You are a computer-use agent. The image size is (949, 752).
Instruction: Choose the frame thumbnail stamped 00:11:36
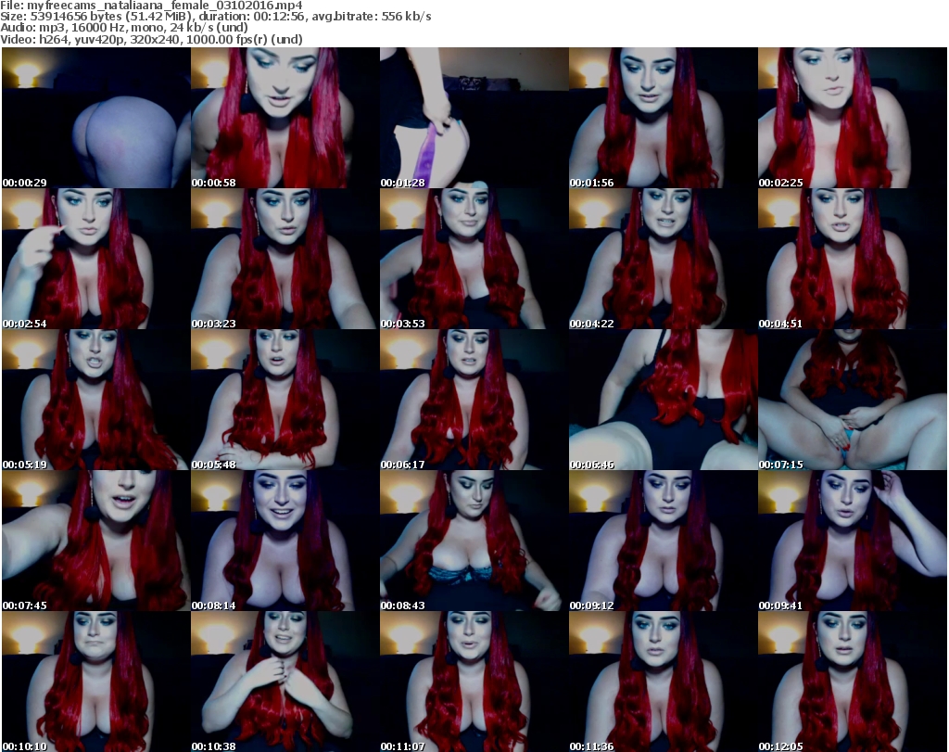(x=663, y=682)
